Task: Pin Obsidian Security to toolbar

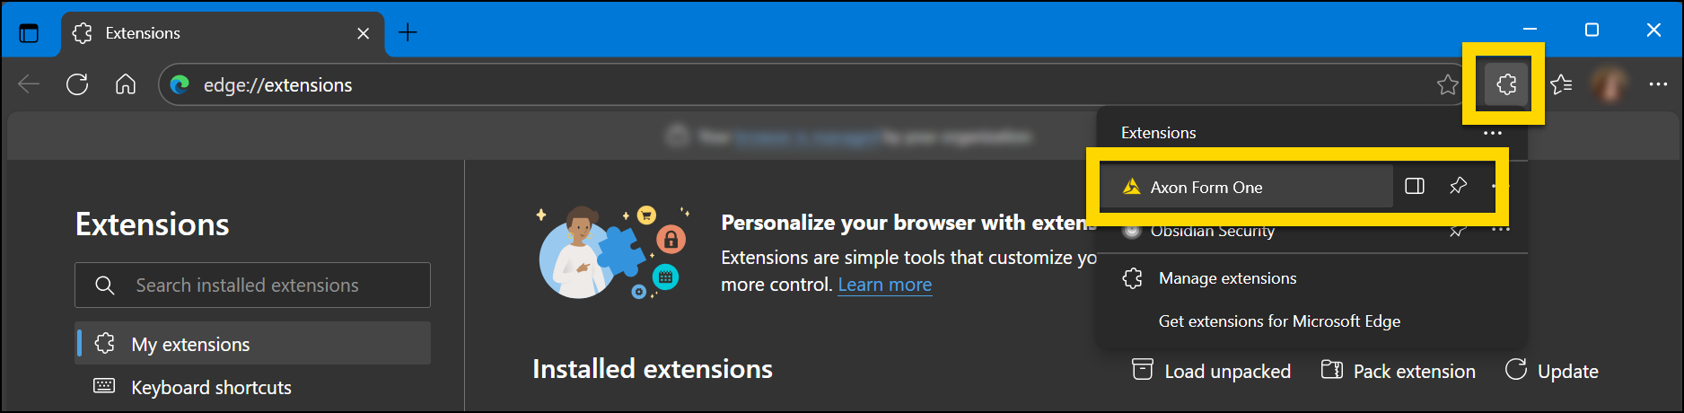Action: (x=1458, y=232)
